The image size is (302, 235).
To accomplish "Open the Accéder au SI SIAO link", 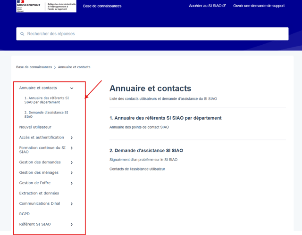I will 207,6.
